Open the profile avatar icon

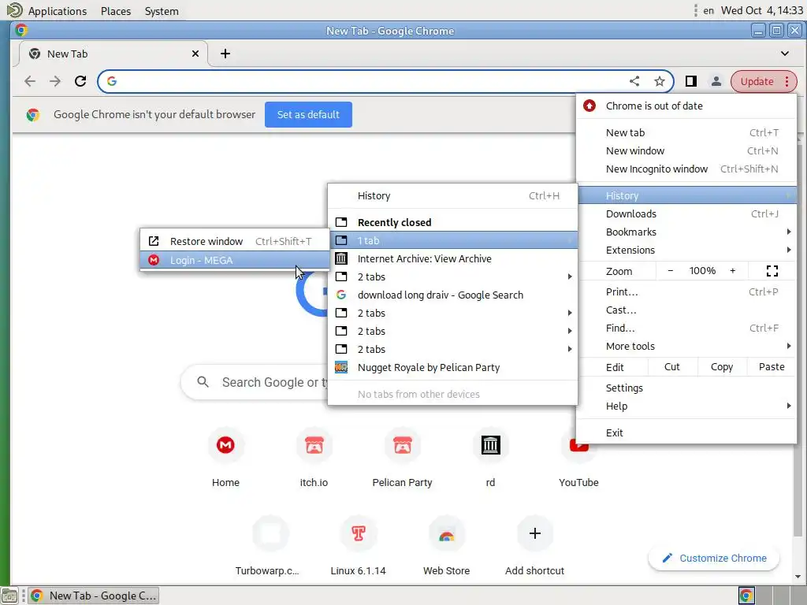click(x=716, y=81)
